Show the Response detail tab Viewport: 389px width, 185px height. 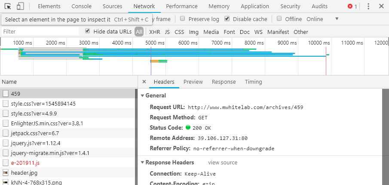pyautogui.click(x=224, y=82)
